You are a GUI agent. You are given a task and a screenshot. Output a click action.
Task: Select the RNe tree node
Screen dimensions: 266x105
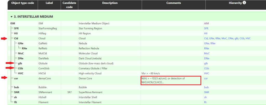coord(25,48)
